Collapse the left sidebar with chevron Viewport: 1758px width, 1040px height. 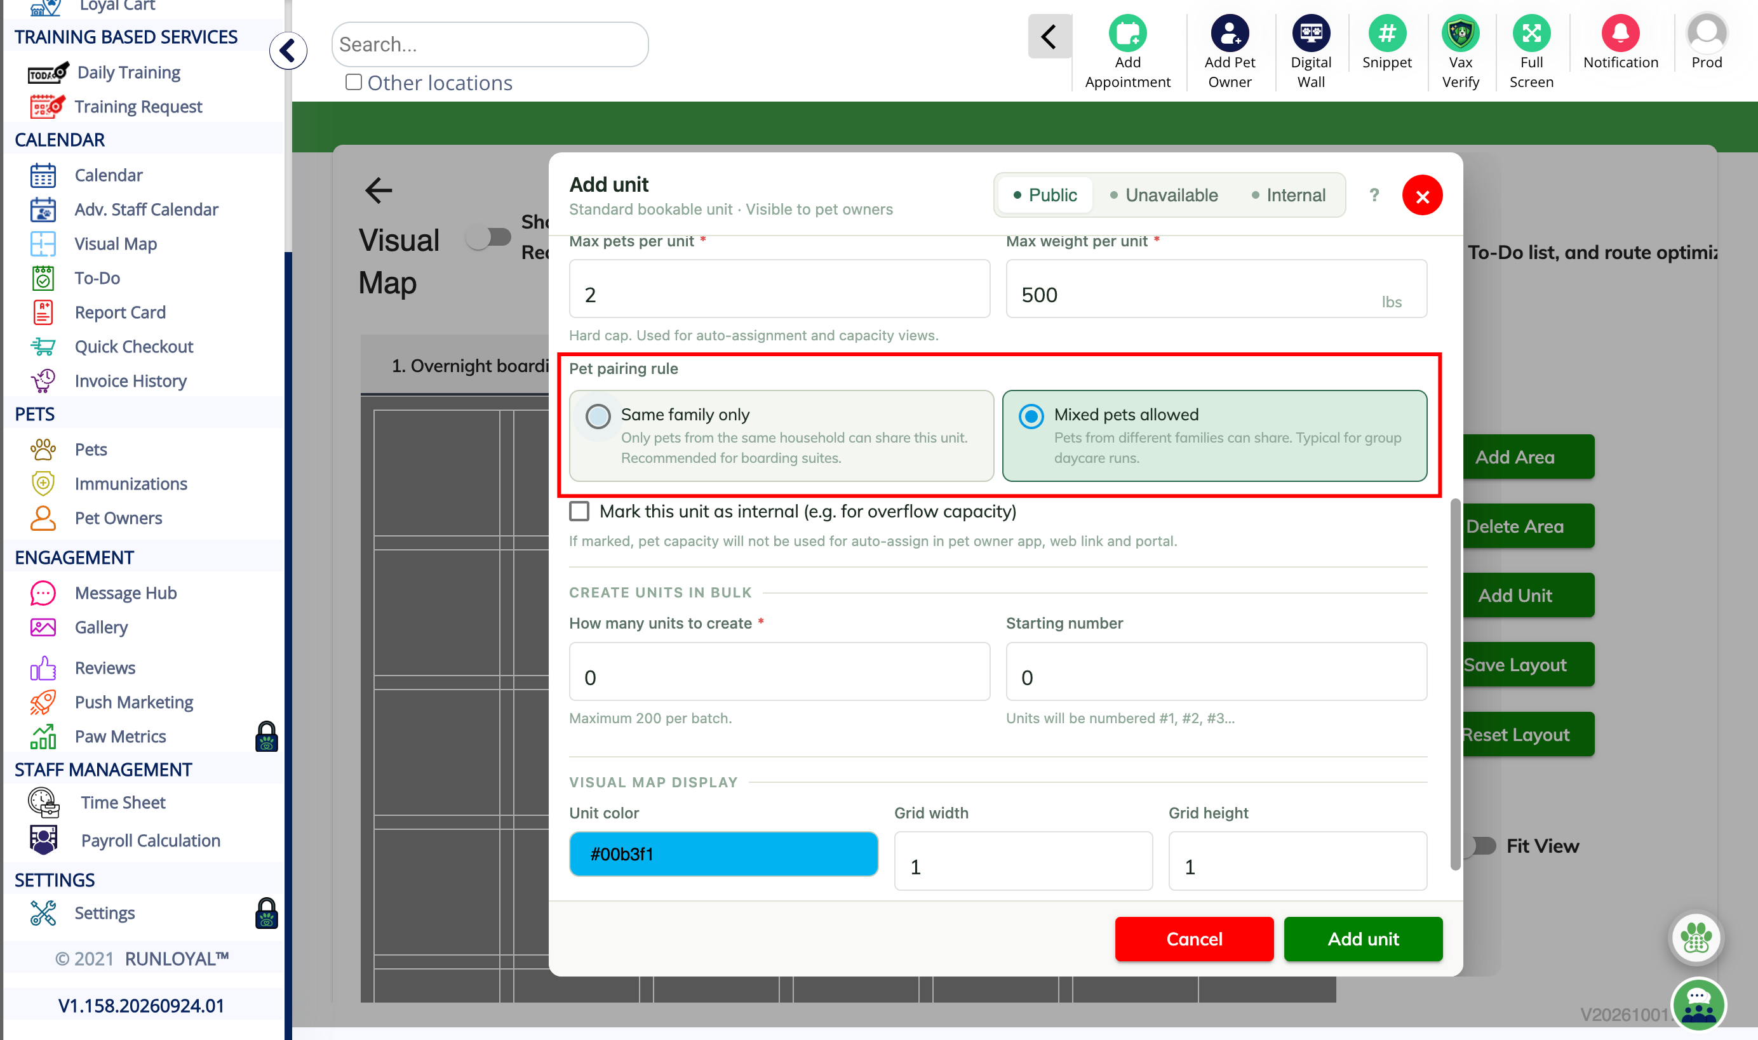click(288, 50)
